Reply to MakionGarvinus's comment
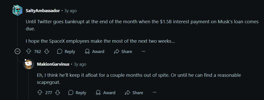This screenshot has width=264, height=100. click(x=77, y=93)
